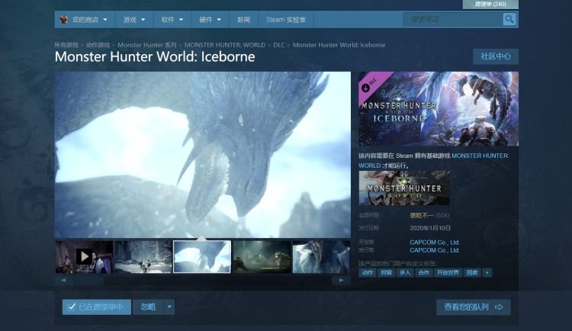Click the 社区中心 button
The width and height of the screenshot is (572, 331).
(x=496, y=56)
